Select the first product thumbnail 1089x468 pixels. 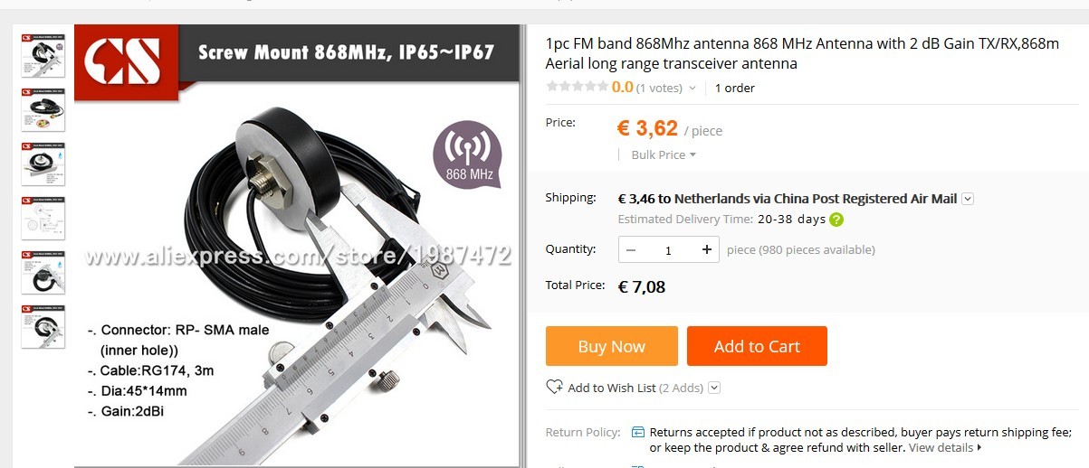[x=43, y=55]
